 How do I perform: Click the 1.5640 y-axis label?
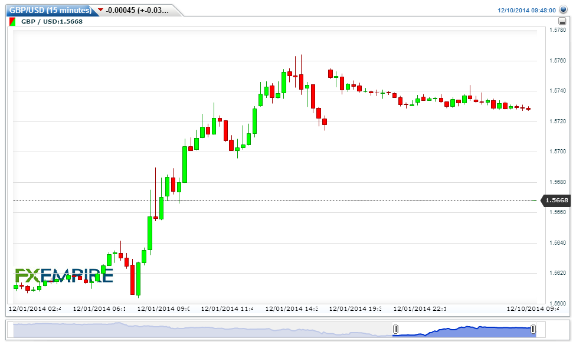[x=558, y=243]
